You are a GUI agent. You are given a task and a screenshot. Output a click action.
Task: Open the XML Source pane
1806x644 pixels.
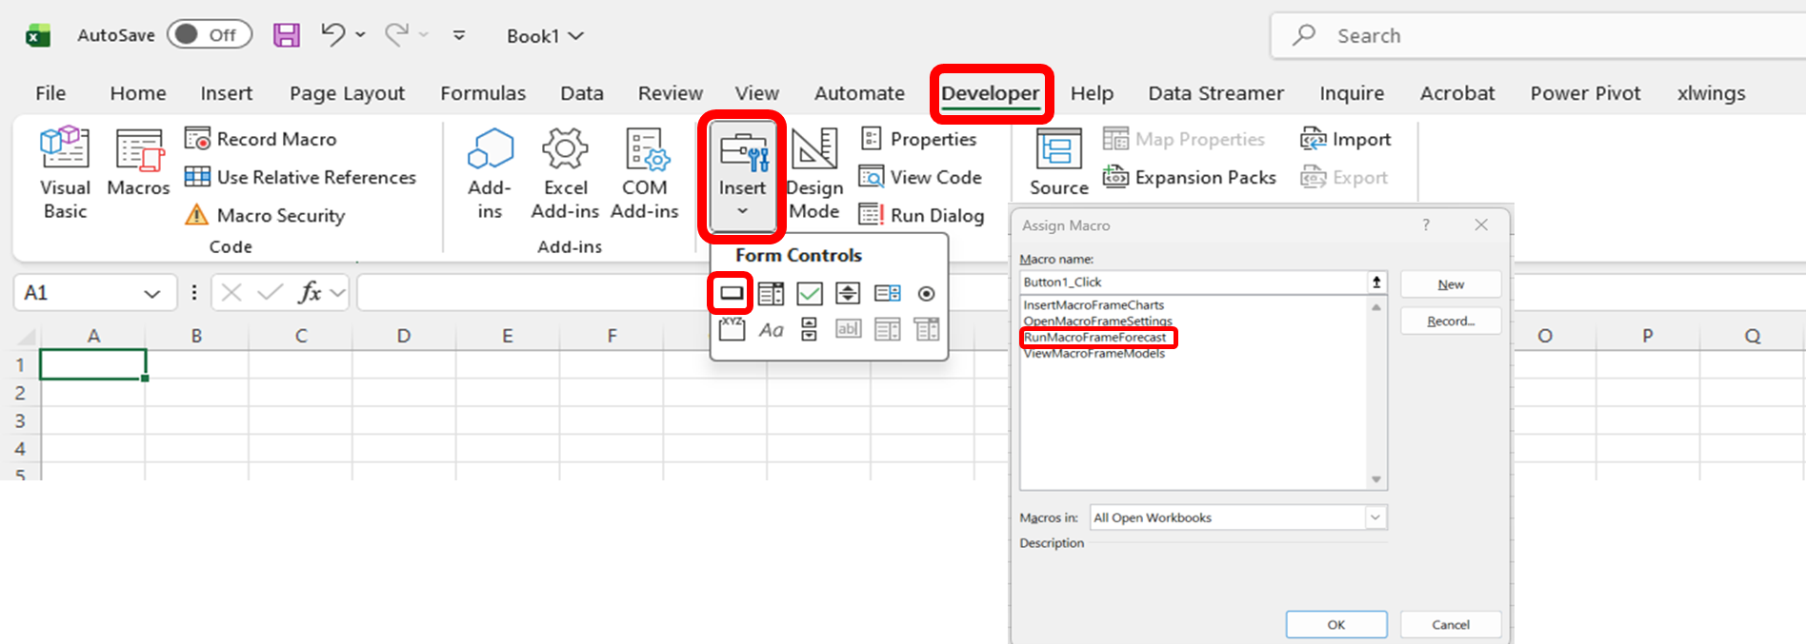(x=1058, y=162)
